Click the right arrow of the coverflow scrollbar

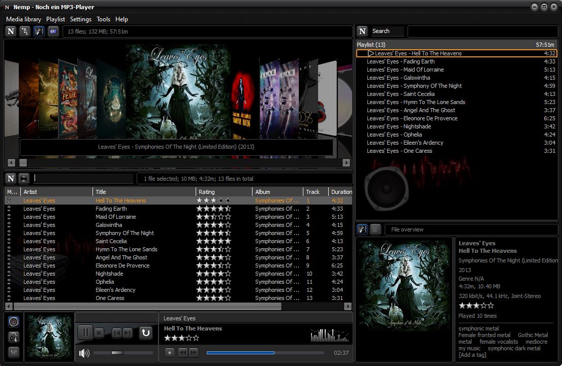pyautogui.click(x=346, y=162)
